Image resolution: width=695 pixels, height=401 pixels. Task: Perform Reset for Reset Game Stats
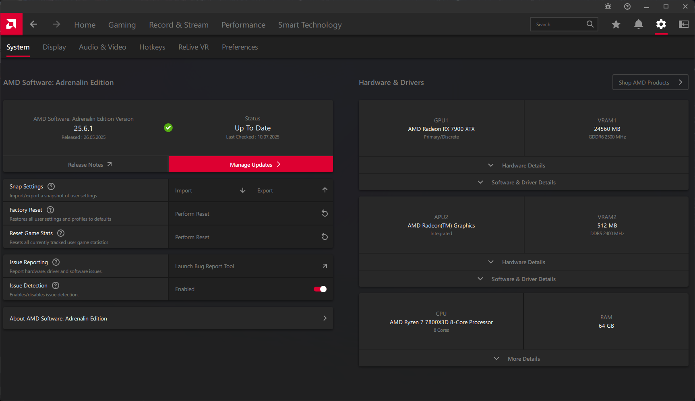click(x=251, y=237)
